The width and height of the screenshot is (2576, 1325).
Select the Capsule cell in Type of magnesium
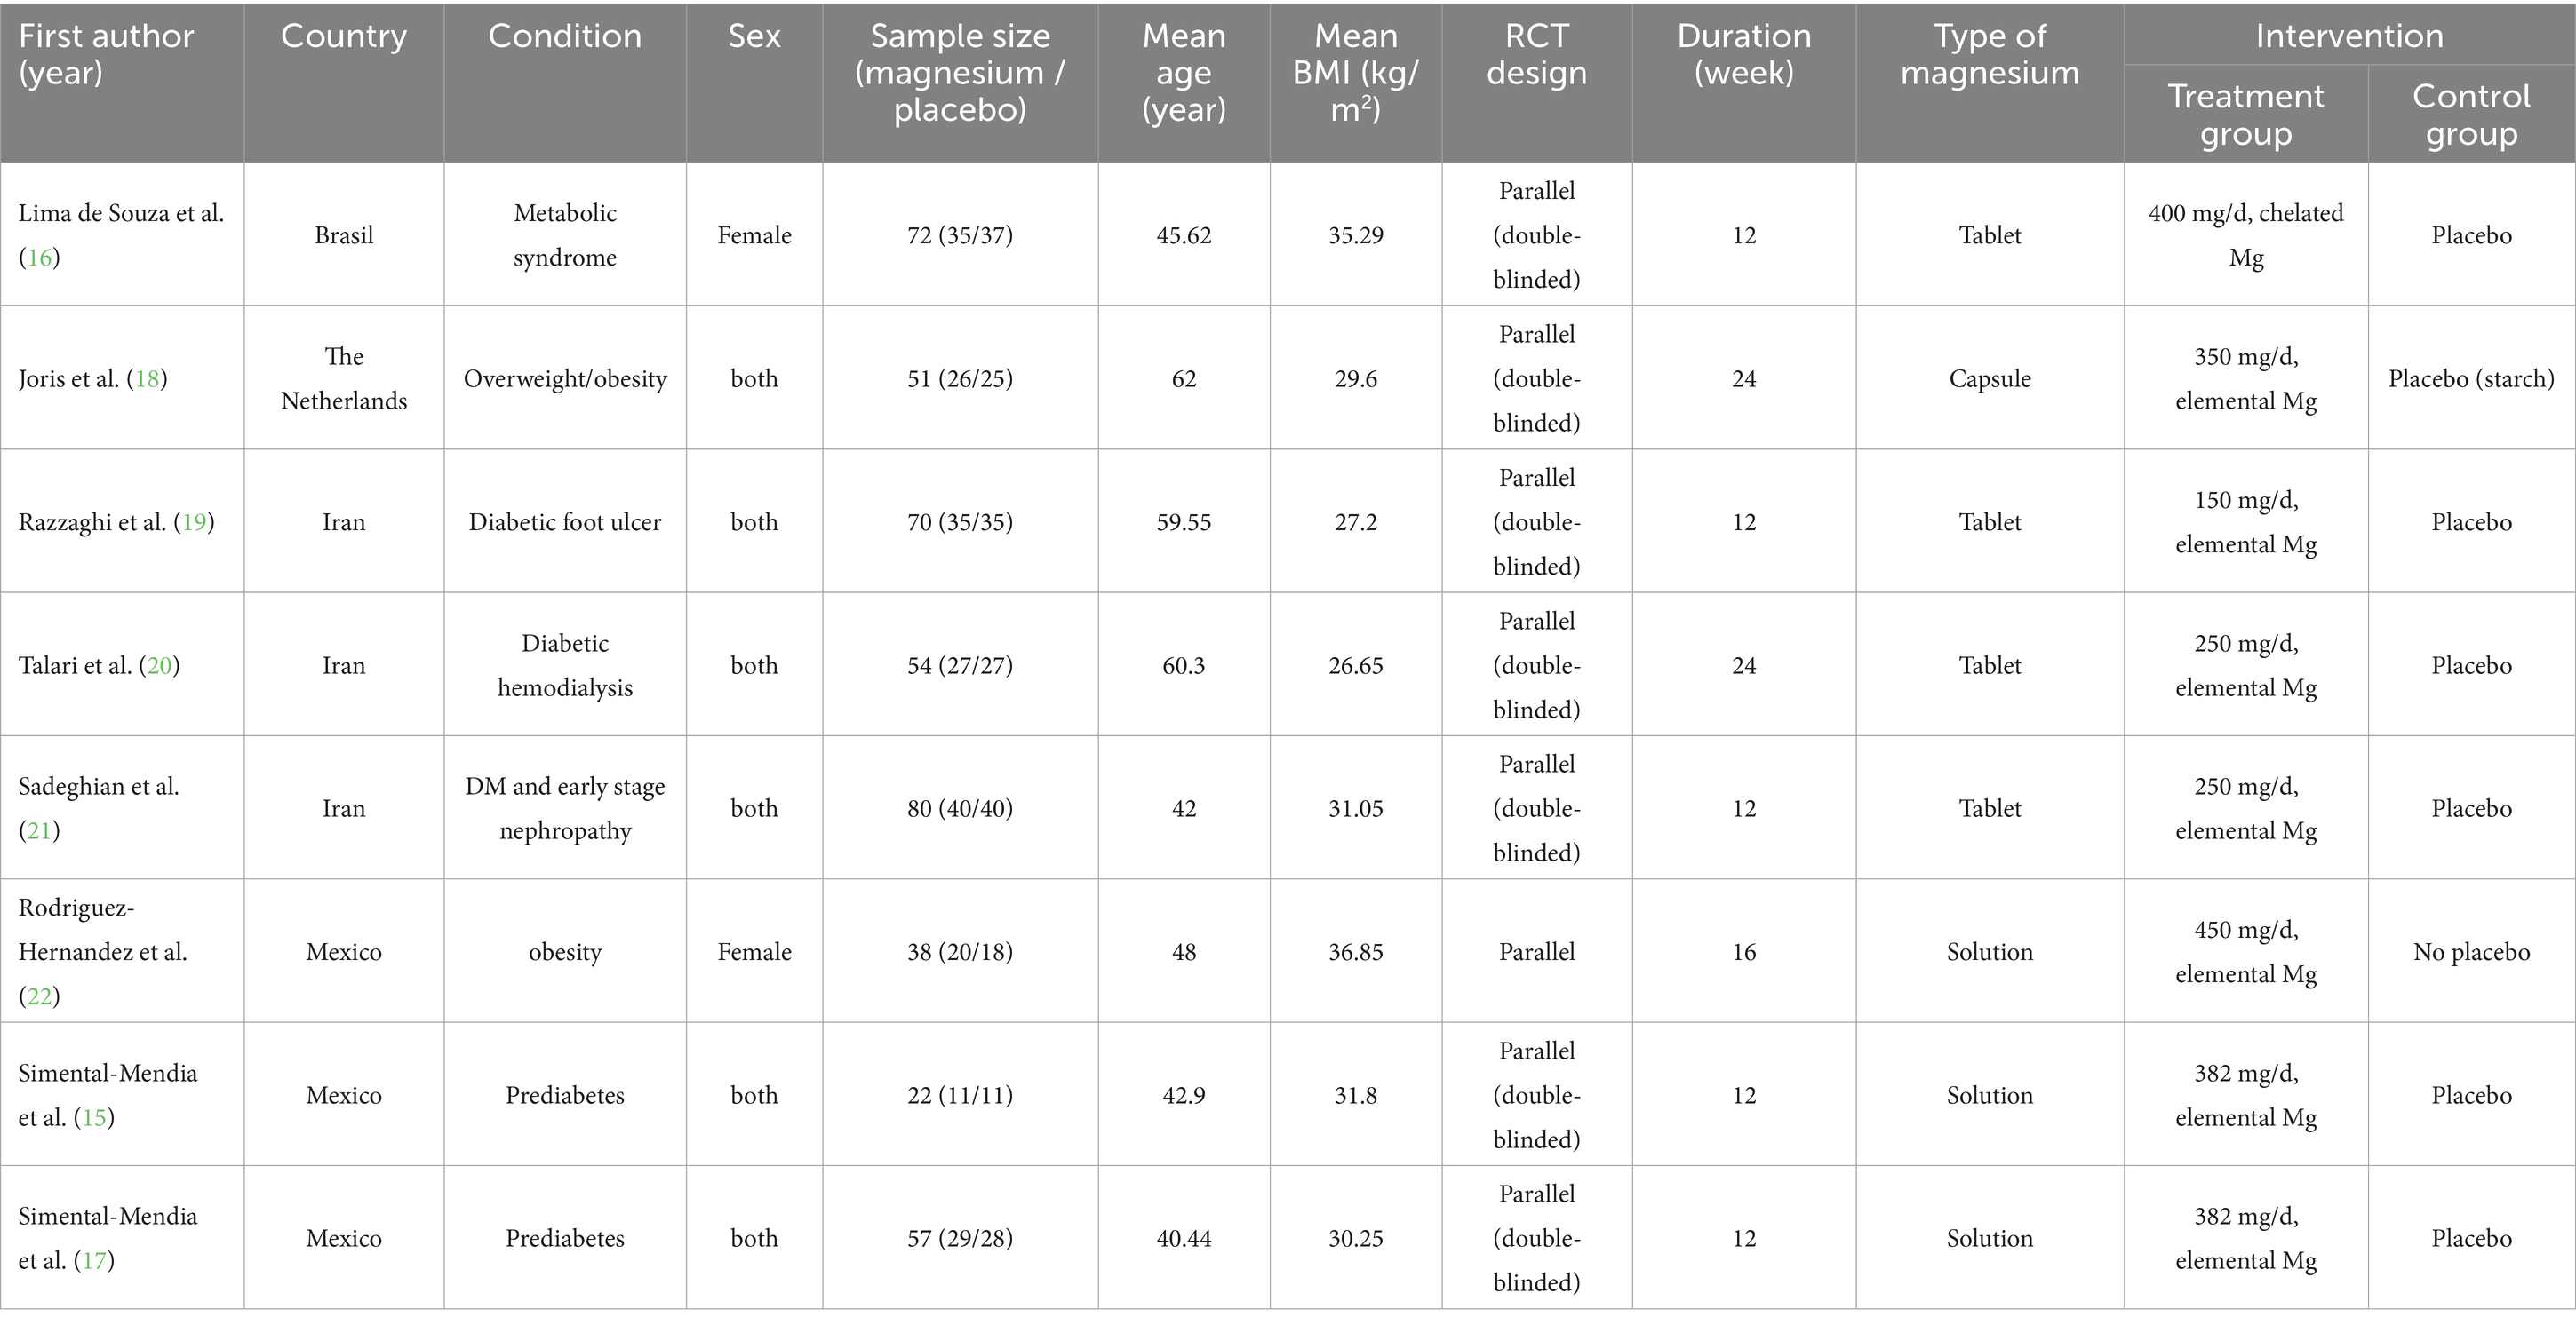tap(1989, 378)
